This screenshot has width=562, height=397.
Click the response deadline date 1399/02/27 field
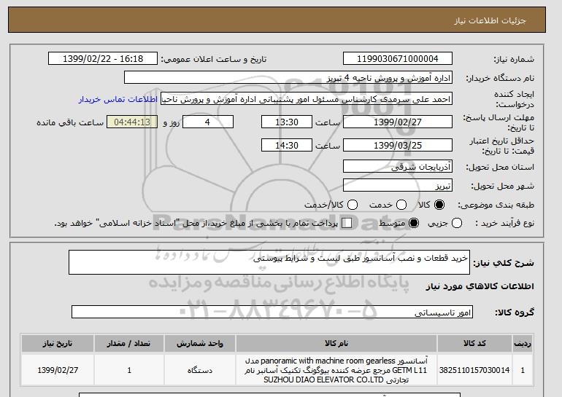click(398, 122)
